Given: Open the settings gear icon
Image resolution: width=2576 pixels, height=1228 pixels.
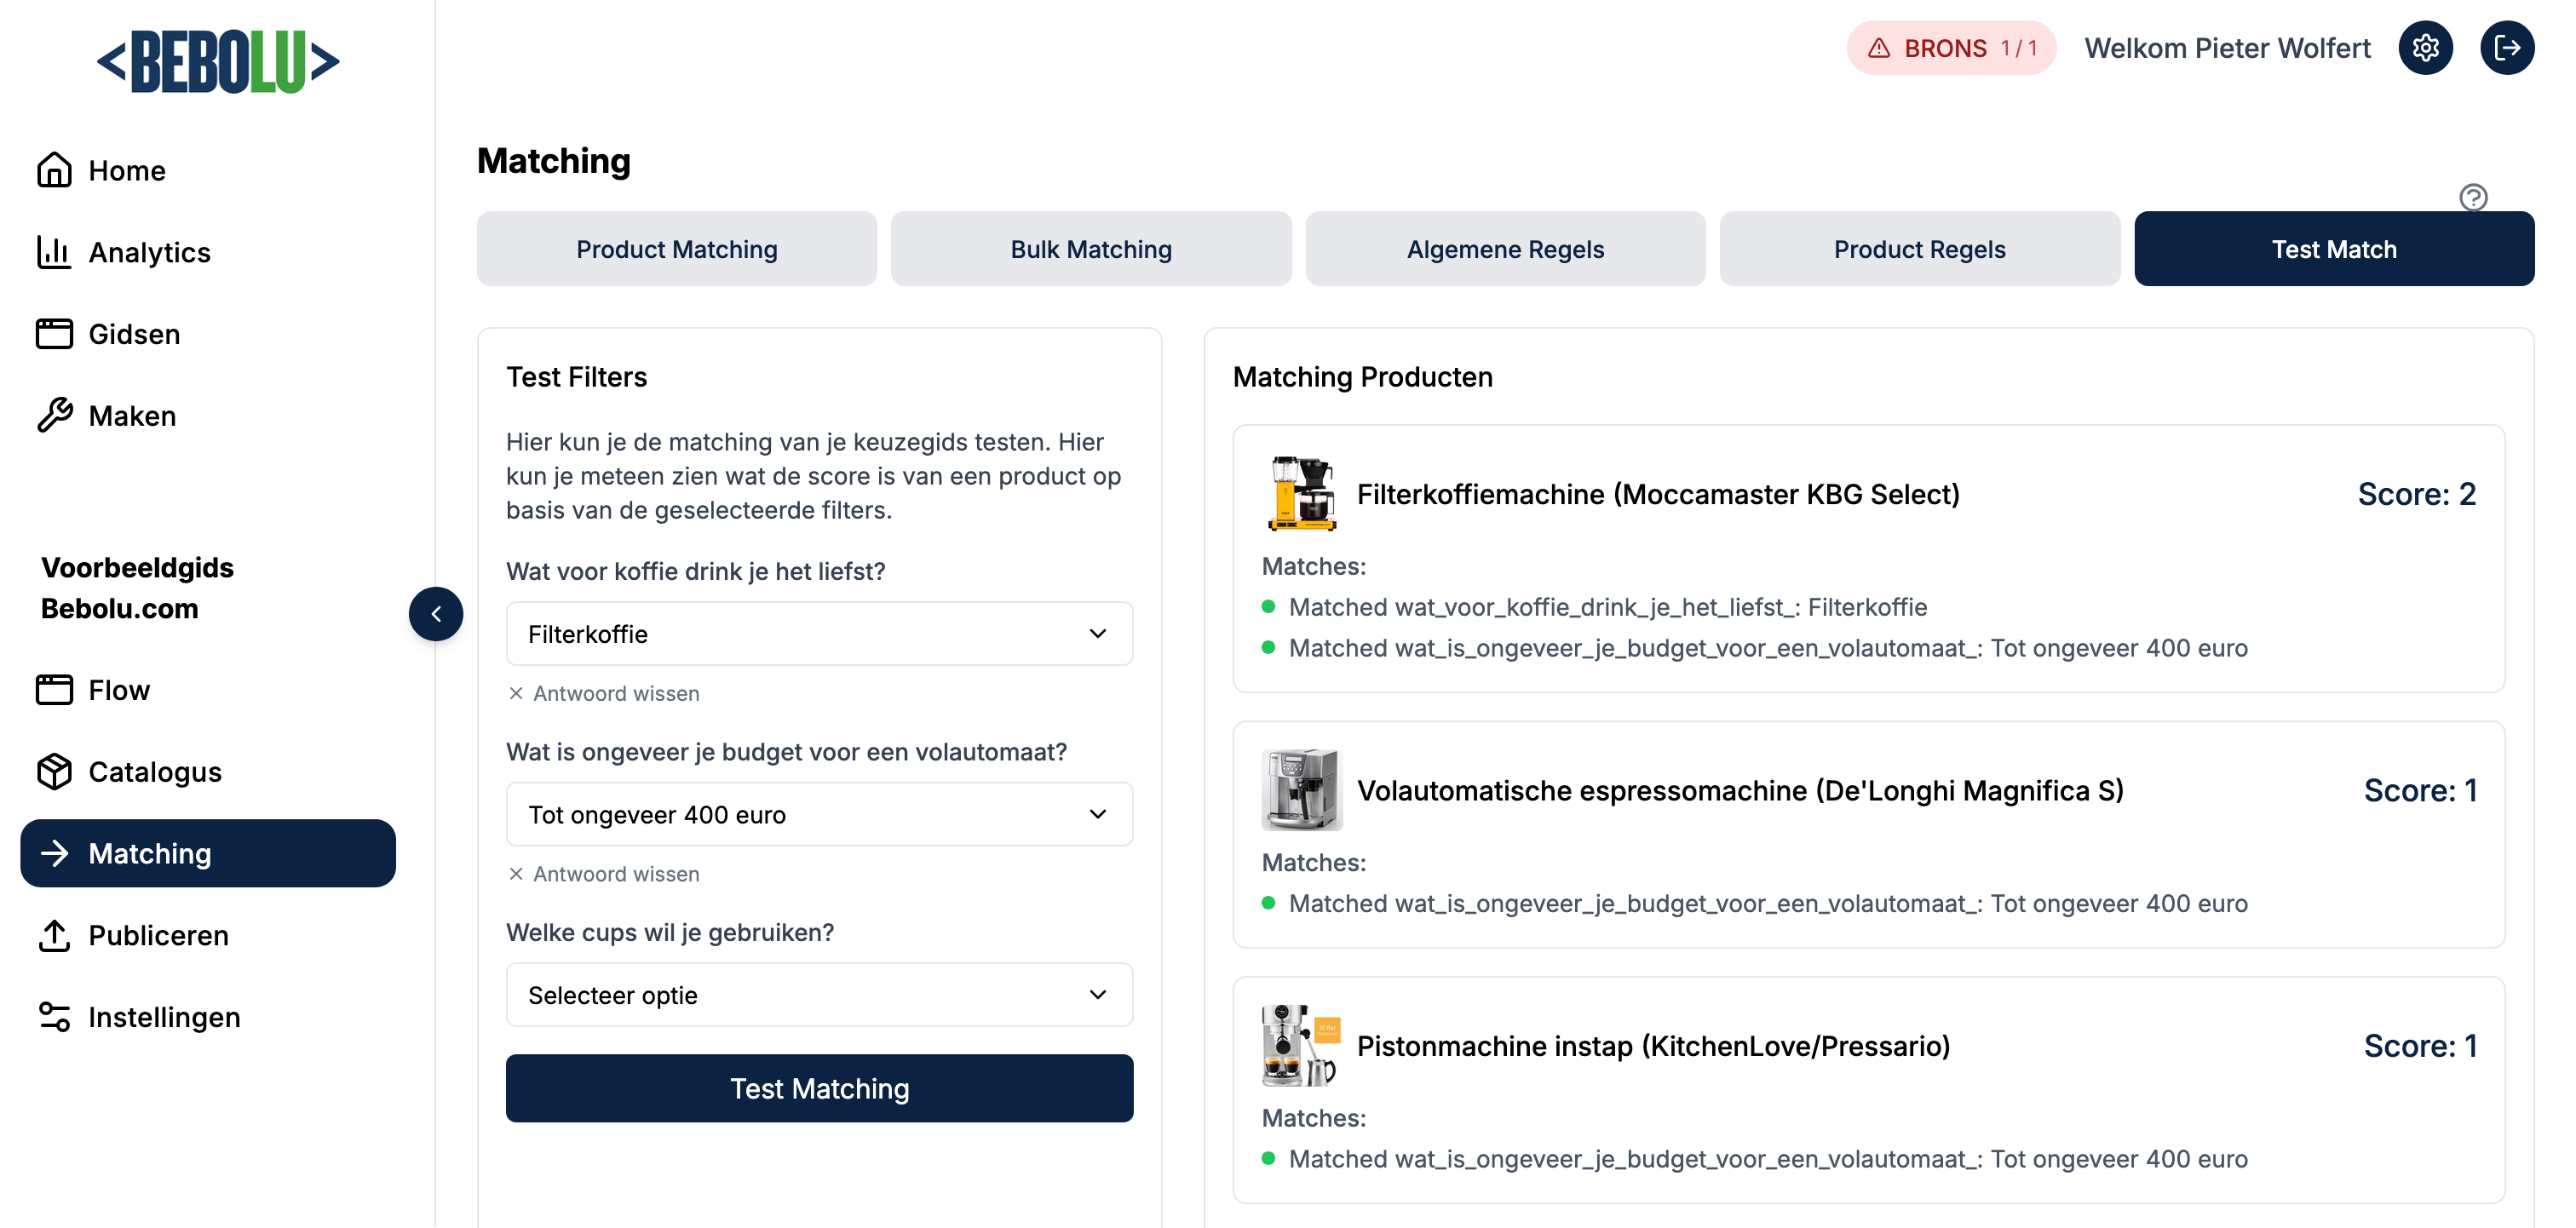Looking at the screenshot, I should tap(2425, 48).
